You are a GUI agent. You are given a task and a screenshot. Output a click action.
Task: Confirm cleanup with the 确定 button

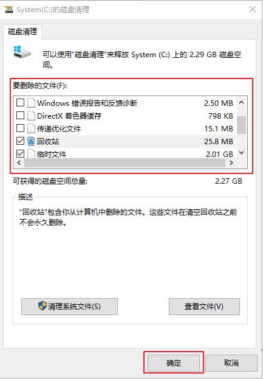[x=174, y=363]
